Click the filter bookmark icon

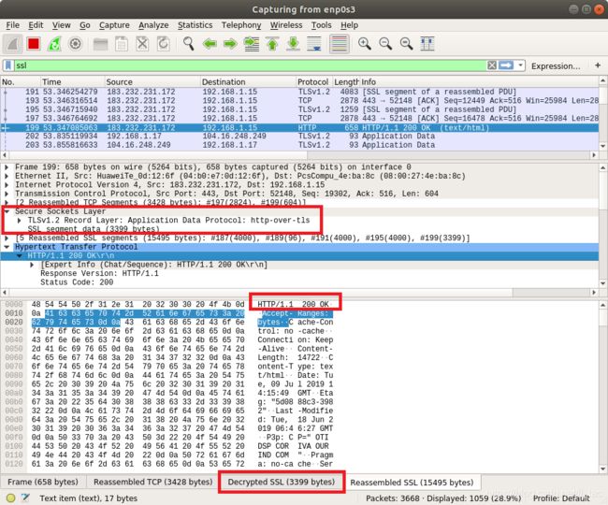click(x=8, y=65)
